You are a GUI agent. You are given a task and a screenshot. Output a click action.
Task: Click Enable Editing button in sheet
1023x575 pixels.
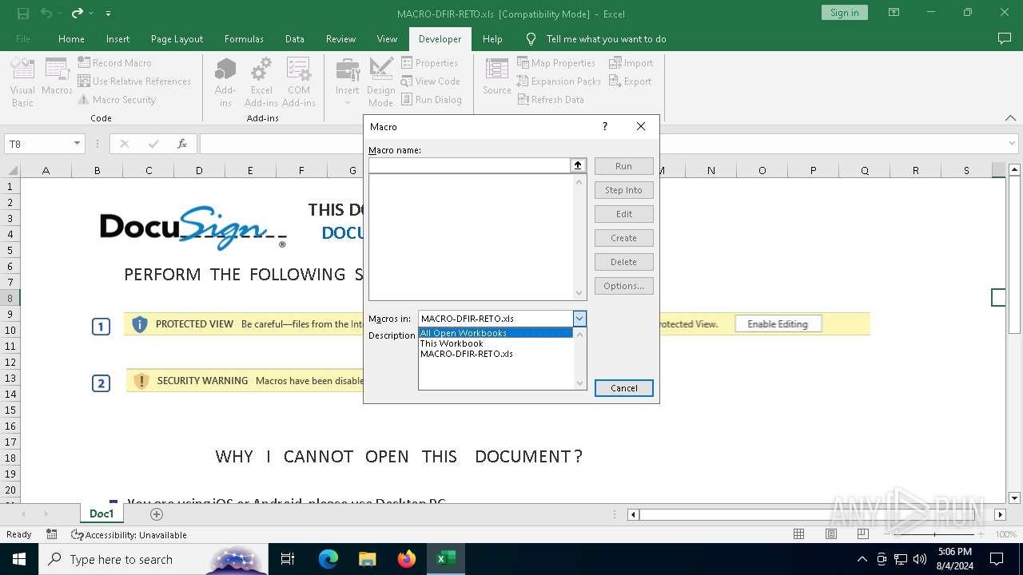point(778,324)
